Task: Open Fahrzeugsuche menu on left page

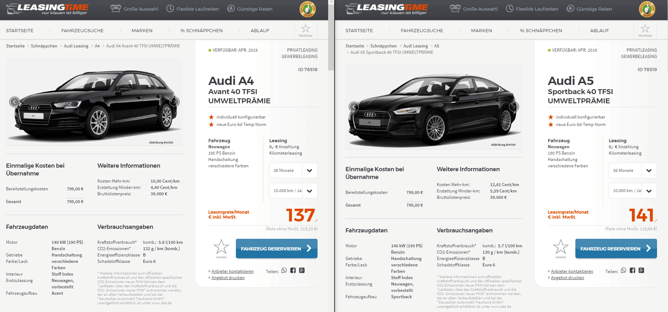Action: click(82, 30)
